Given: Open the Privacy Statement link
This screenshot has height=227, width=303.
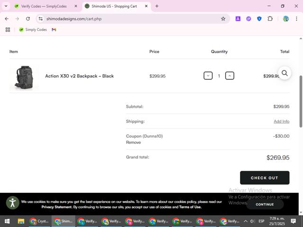Looking at the screenshot, I should (x=57, y=207).
